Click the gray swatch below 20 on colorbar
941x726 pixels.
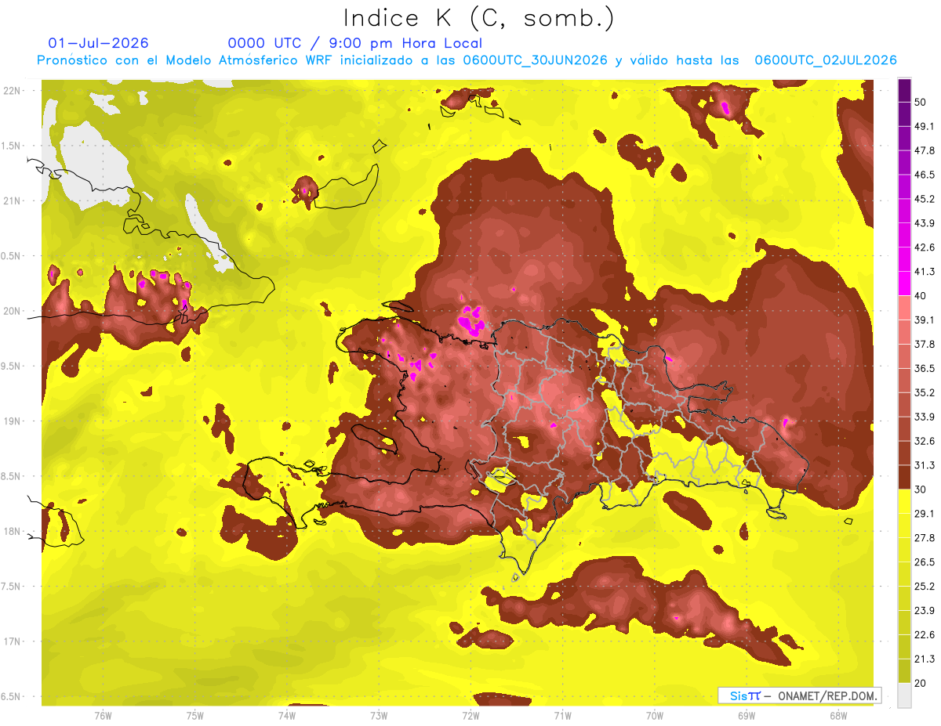(x=904, y=695)
